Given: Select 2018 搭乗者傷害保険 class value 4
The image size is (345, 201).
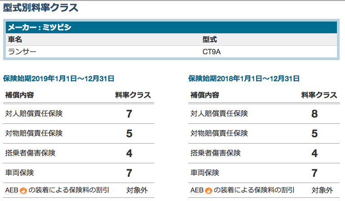Looking at the screenshot, I should (314, 153).
